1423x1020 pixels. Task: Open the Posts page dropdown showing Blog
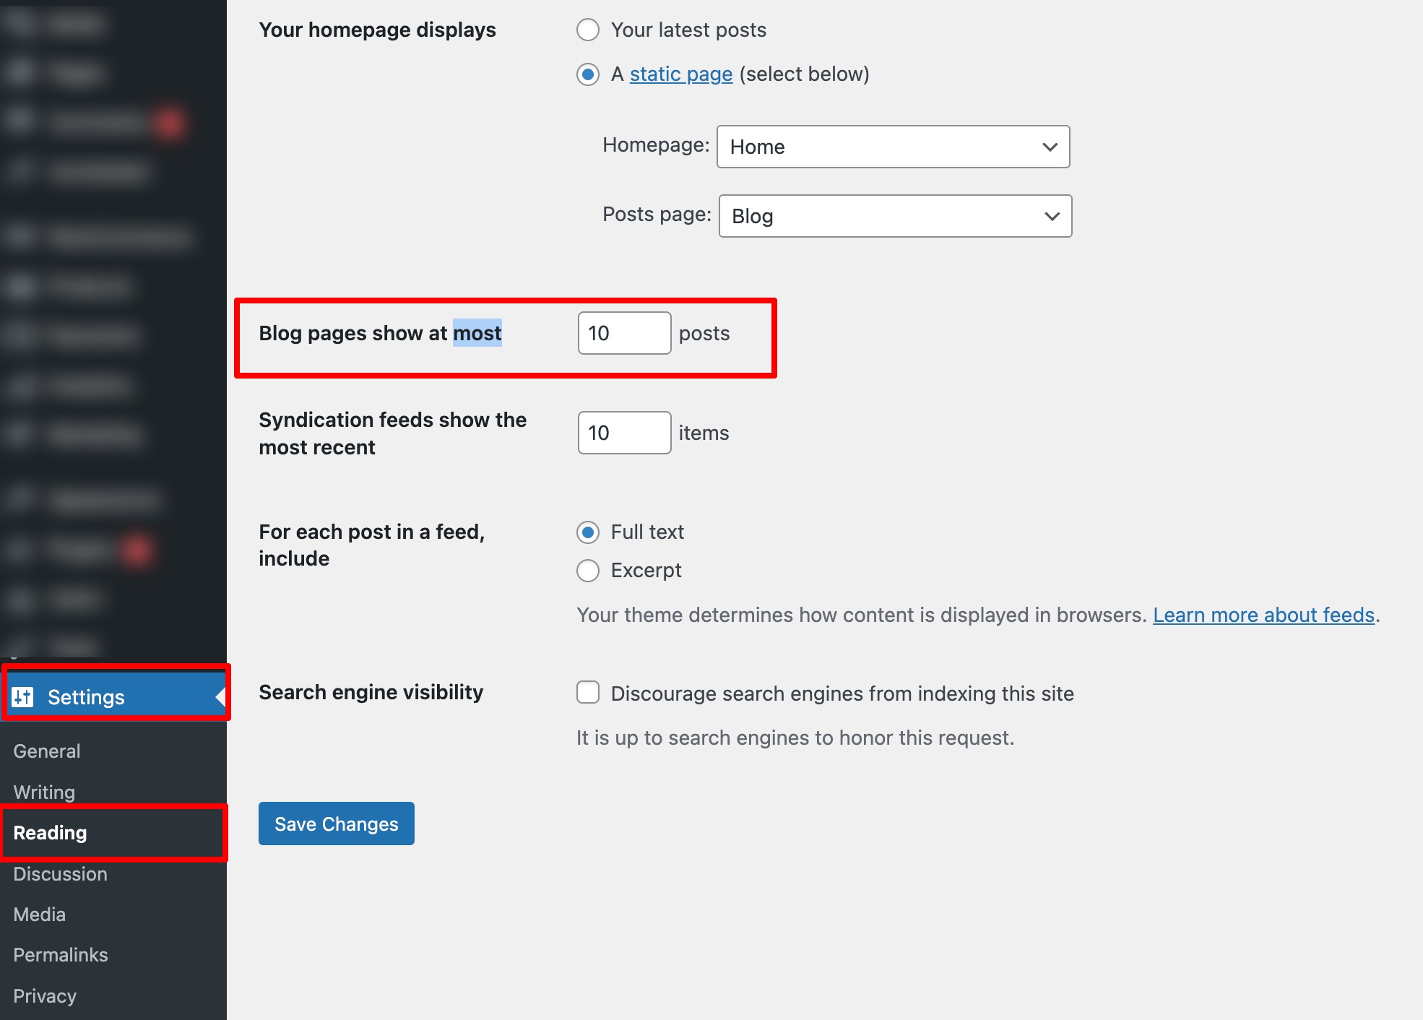tap(895, 216)
